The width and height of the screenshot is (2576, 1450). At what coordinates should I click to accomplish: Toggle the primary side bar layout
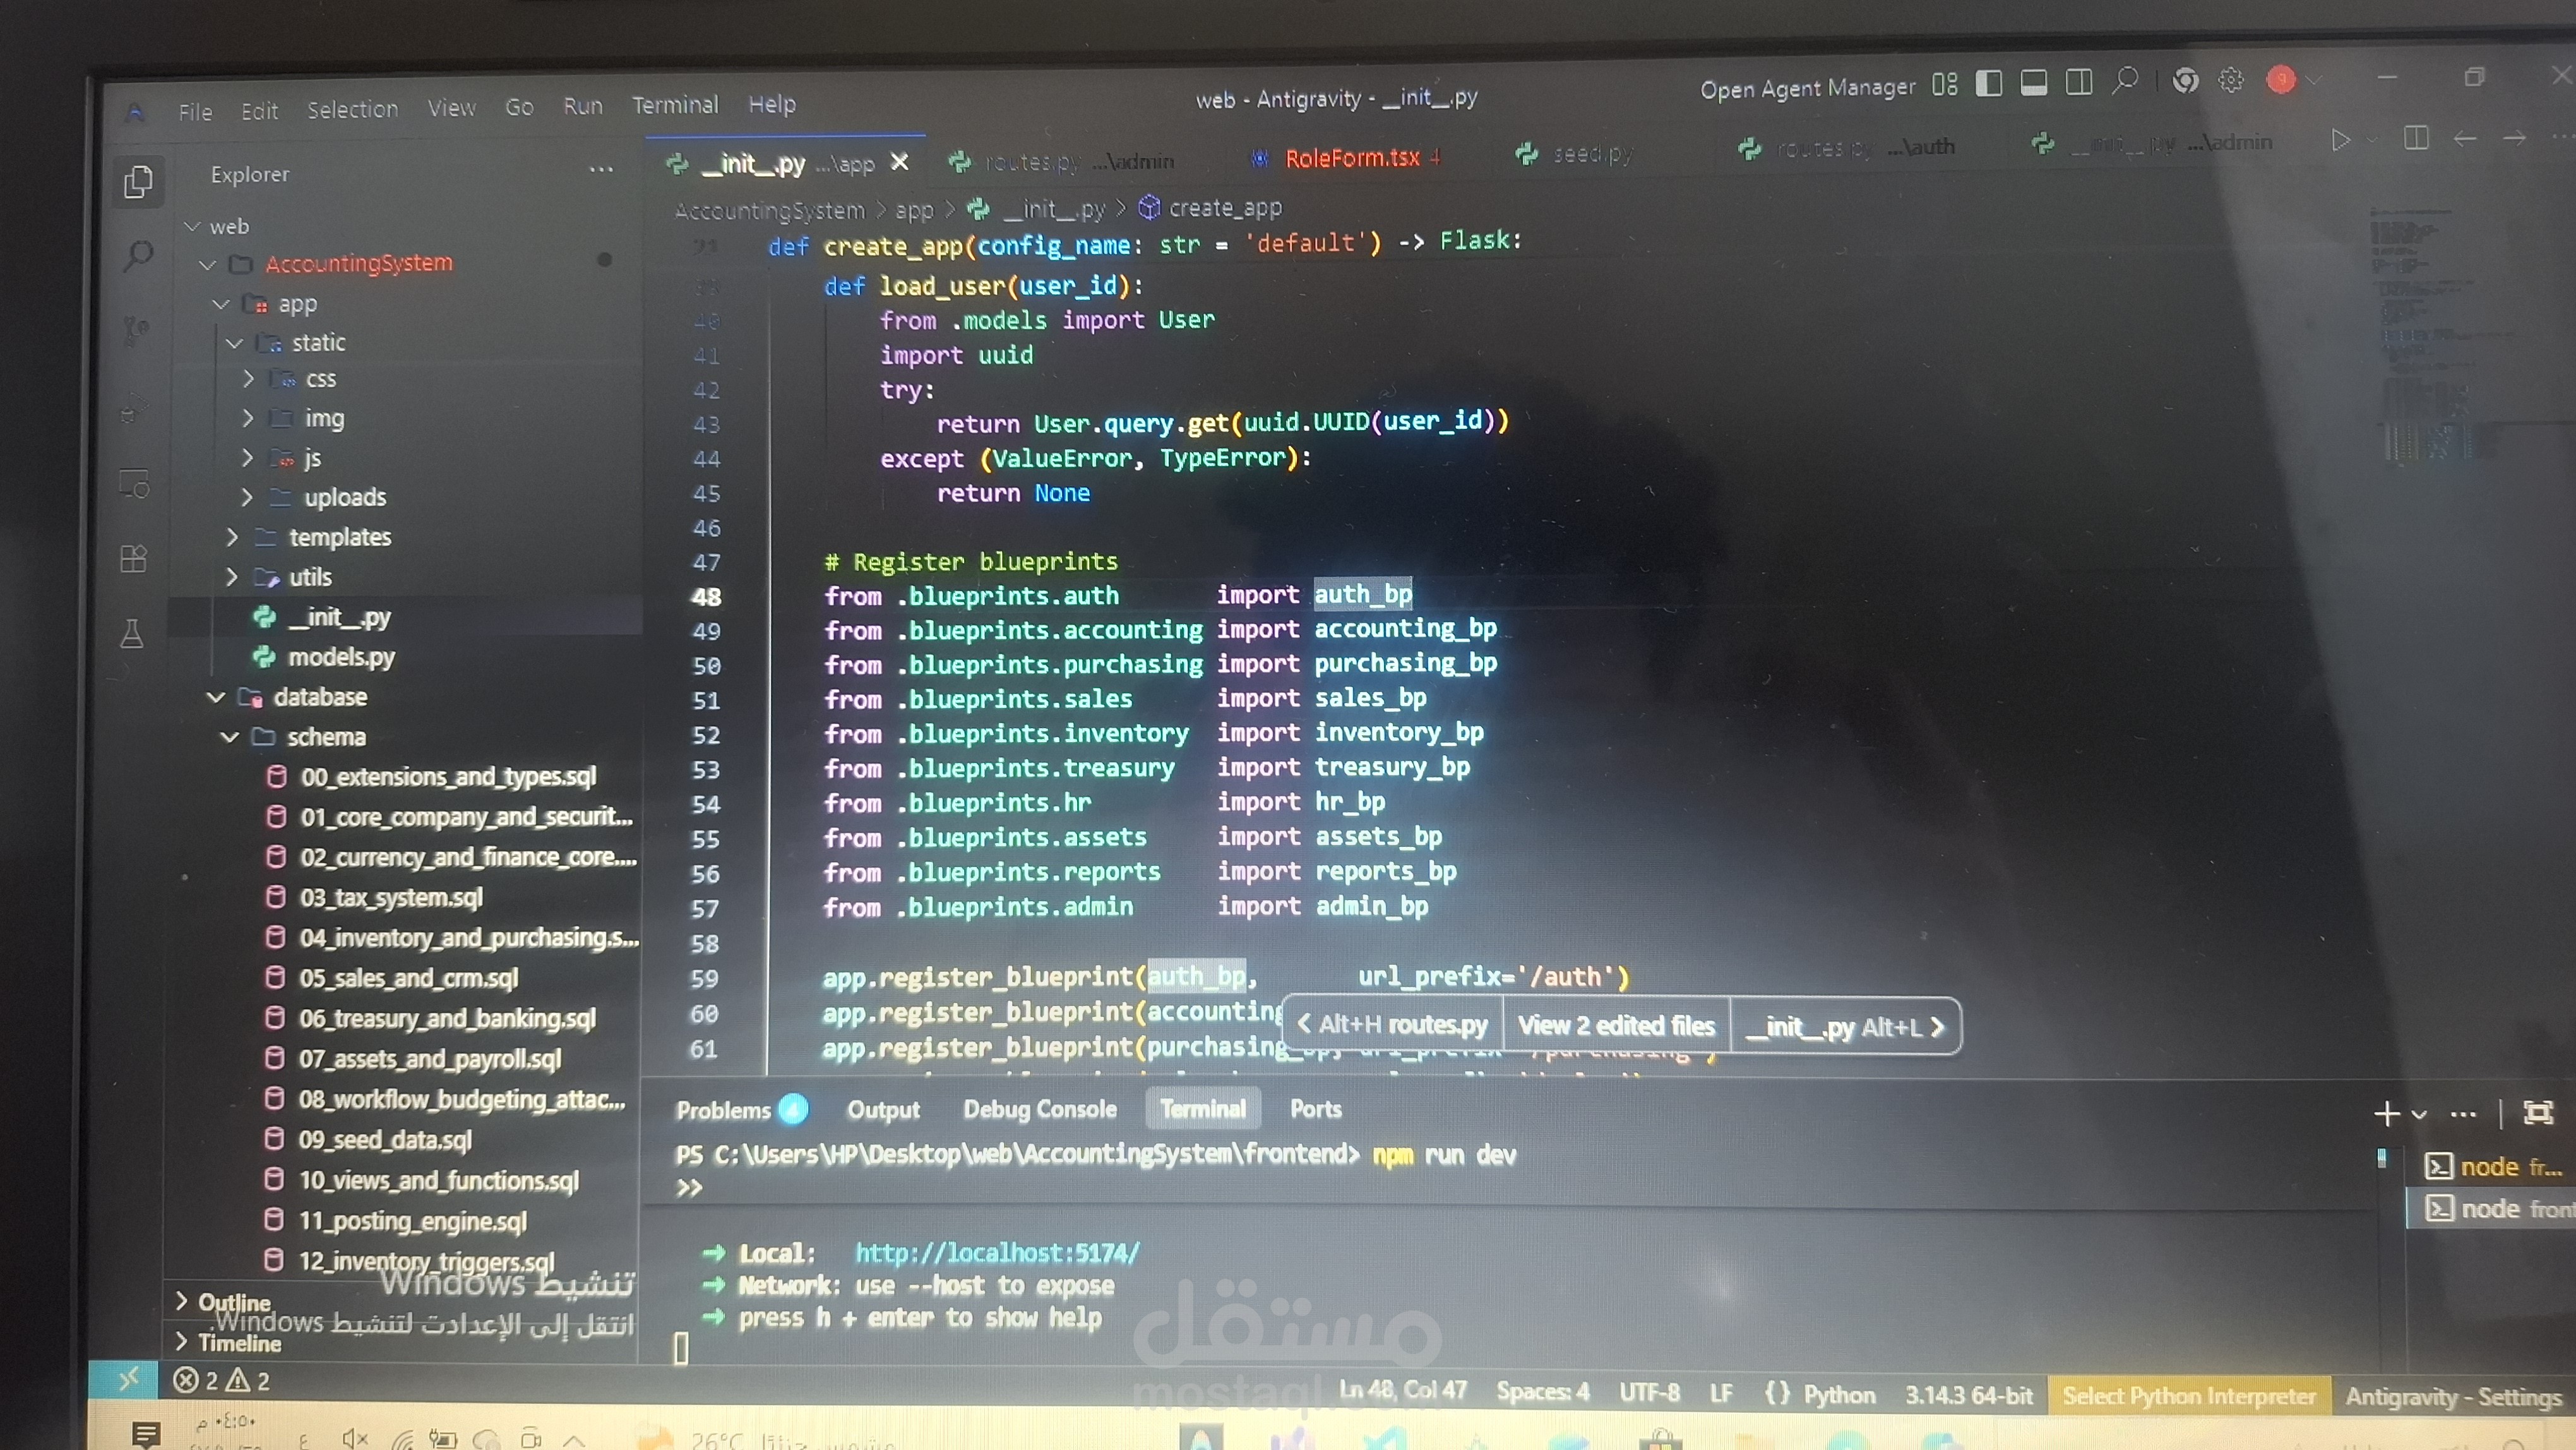click(x=1988, y=84)
